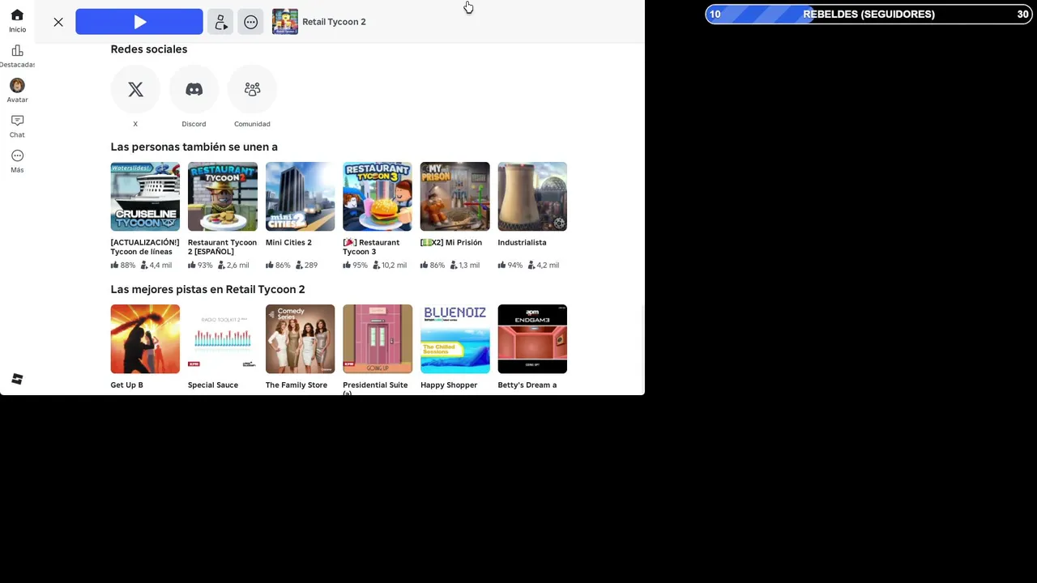Open Restaurant Tycoon 3 game thumbnail

tap(378, 197)
